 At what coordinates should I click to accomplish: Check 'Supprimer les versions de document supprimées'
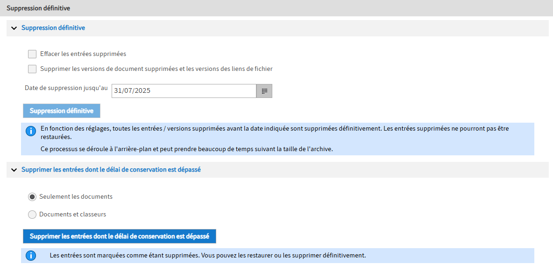(x=32, y=69)
